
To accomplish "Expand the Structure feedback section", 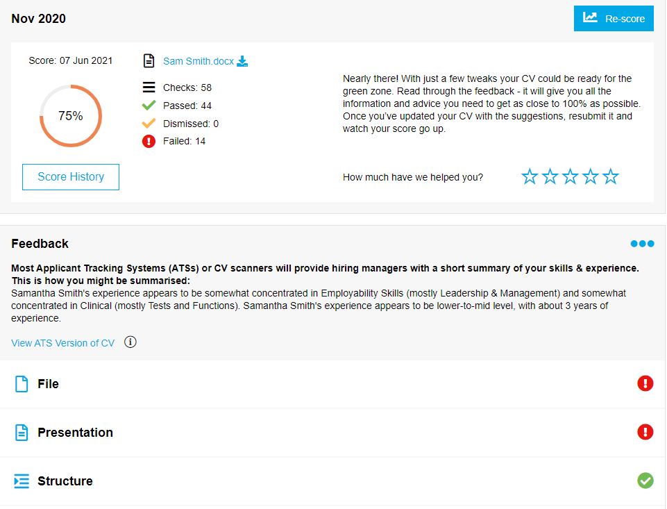I will (x=332, y=481).
